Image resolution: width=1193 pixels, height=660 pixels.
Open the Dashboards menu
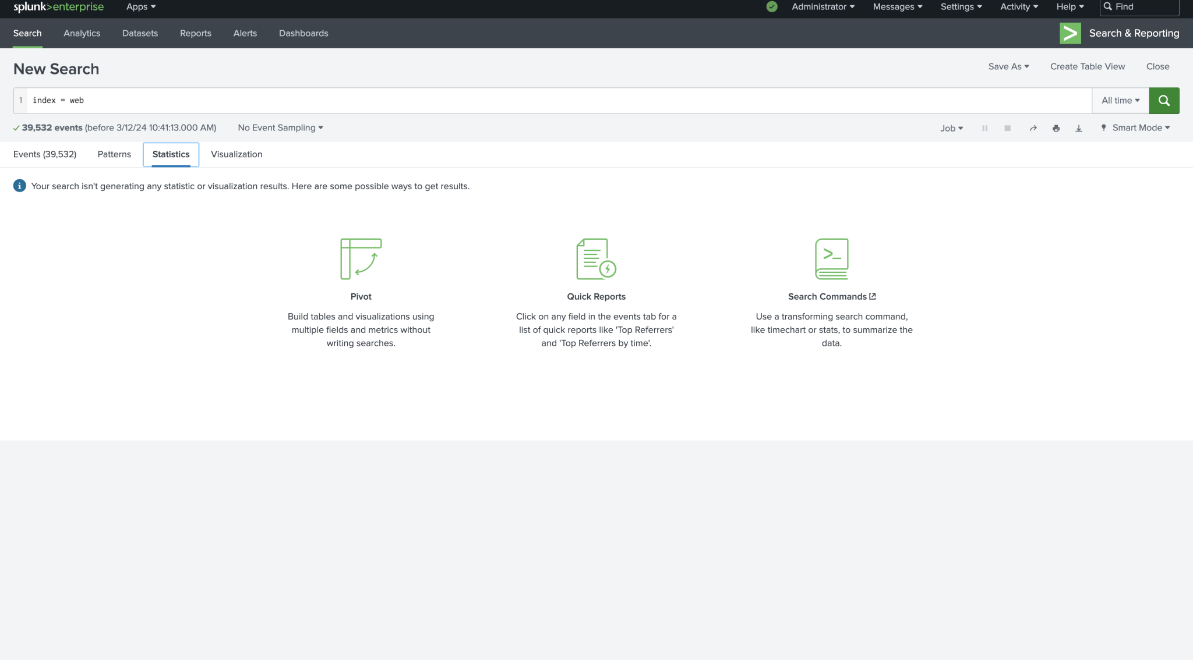pyautogui.click(x=303, y=33)
